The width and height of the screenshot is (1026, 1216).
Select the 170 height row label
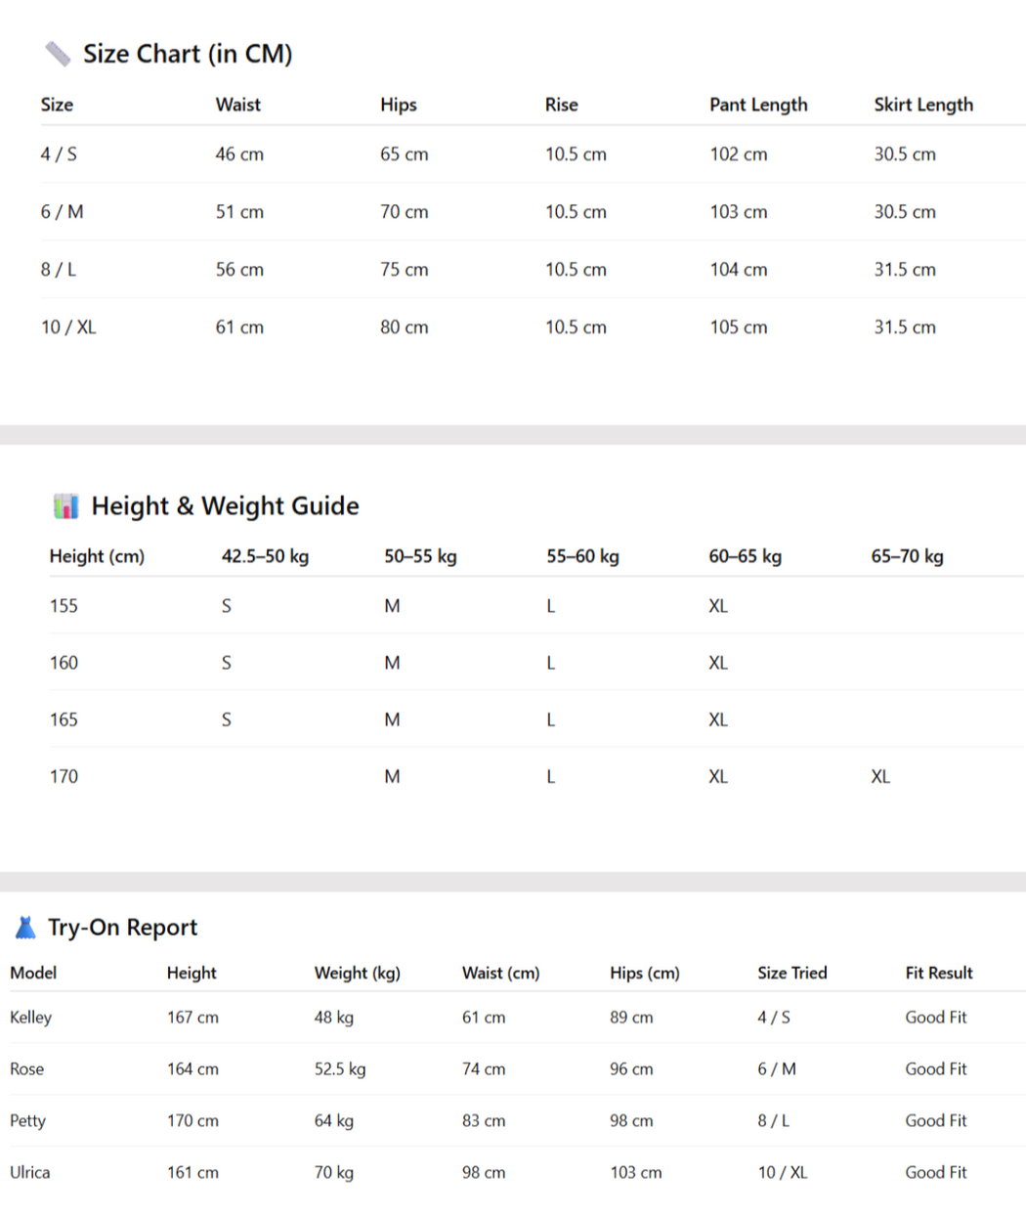pyautogui.click(x=64, y=777)
